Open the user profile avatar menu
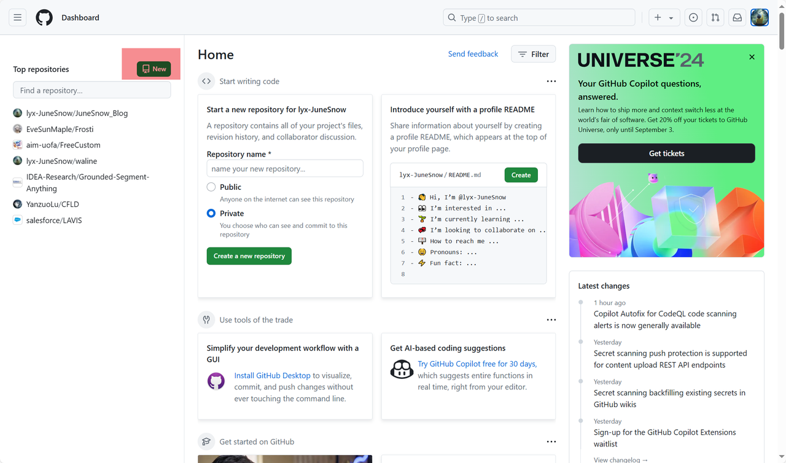This screenshot has height=463, width=786. (760, 18)
